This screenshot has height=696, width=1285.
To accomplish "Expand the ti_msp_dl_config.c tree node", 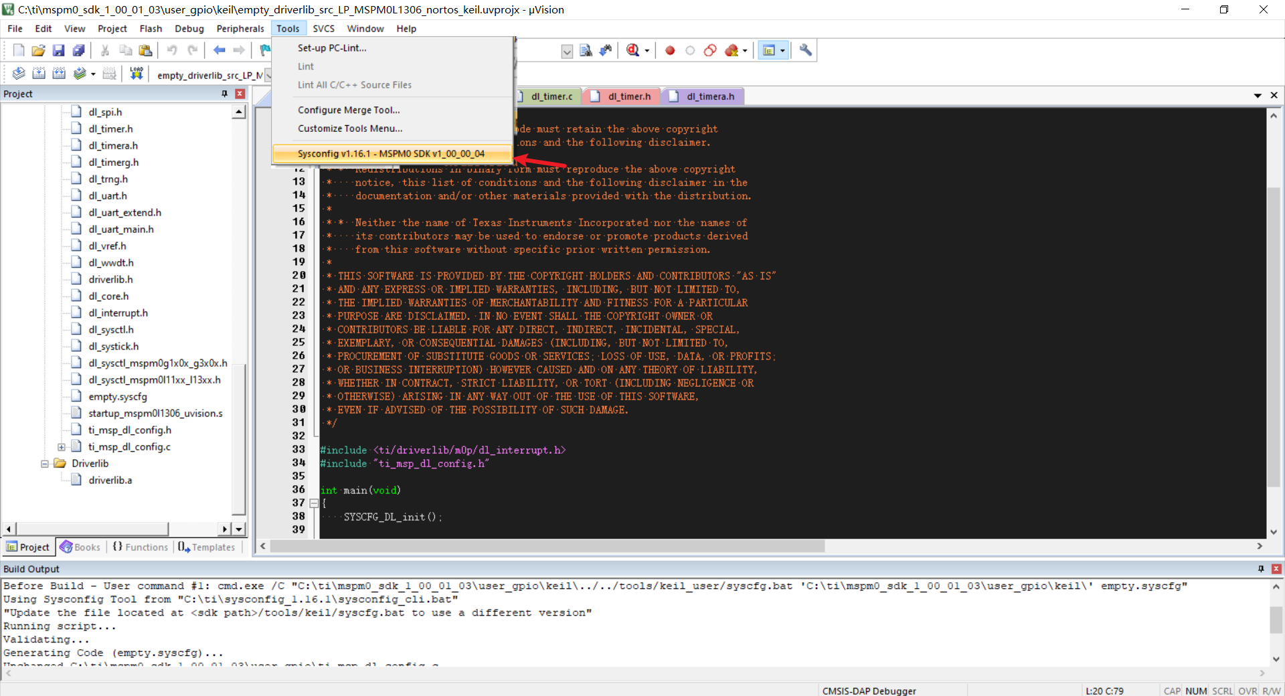I will click(62, 447).
